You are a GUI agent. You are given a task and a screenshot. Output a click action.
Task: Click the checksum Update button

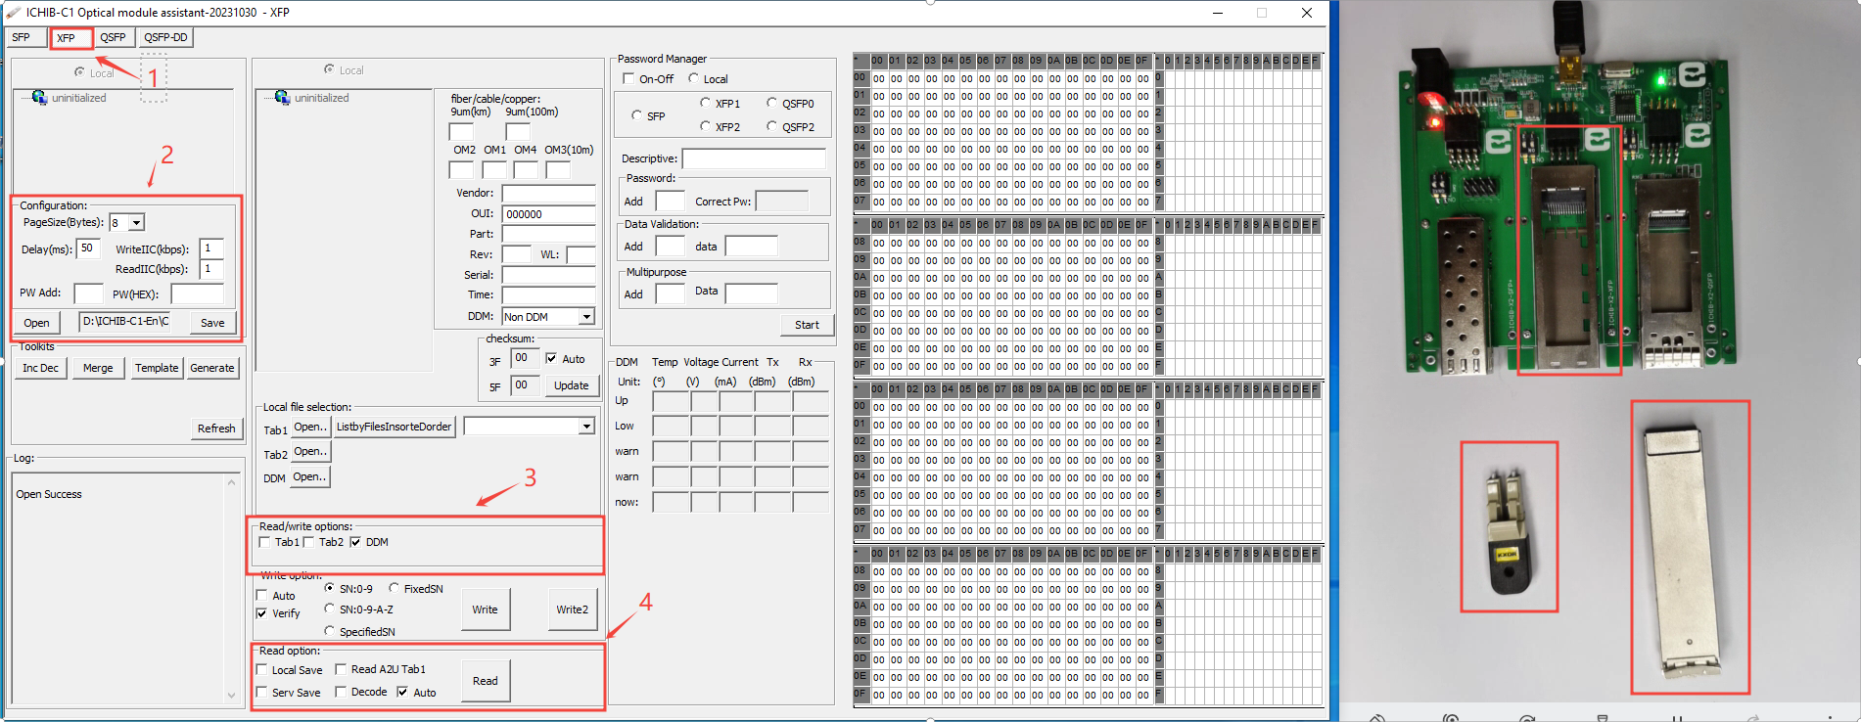572,385
